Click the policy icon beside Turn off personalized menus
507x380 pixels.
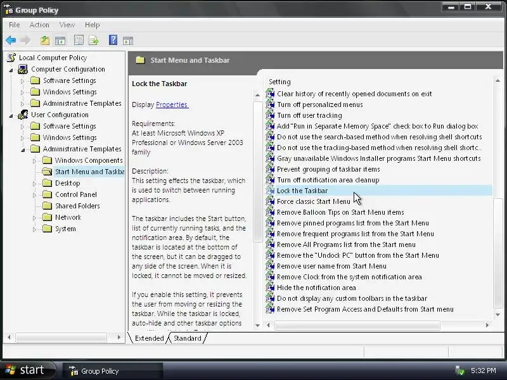(270, 104)
